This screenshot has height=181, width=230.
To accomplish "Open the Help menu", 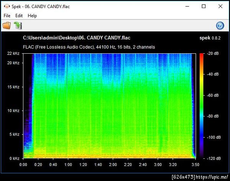I will [32, 16].
